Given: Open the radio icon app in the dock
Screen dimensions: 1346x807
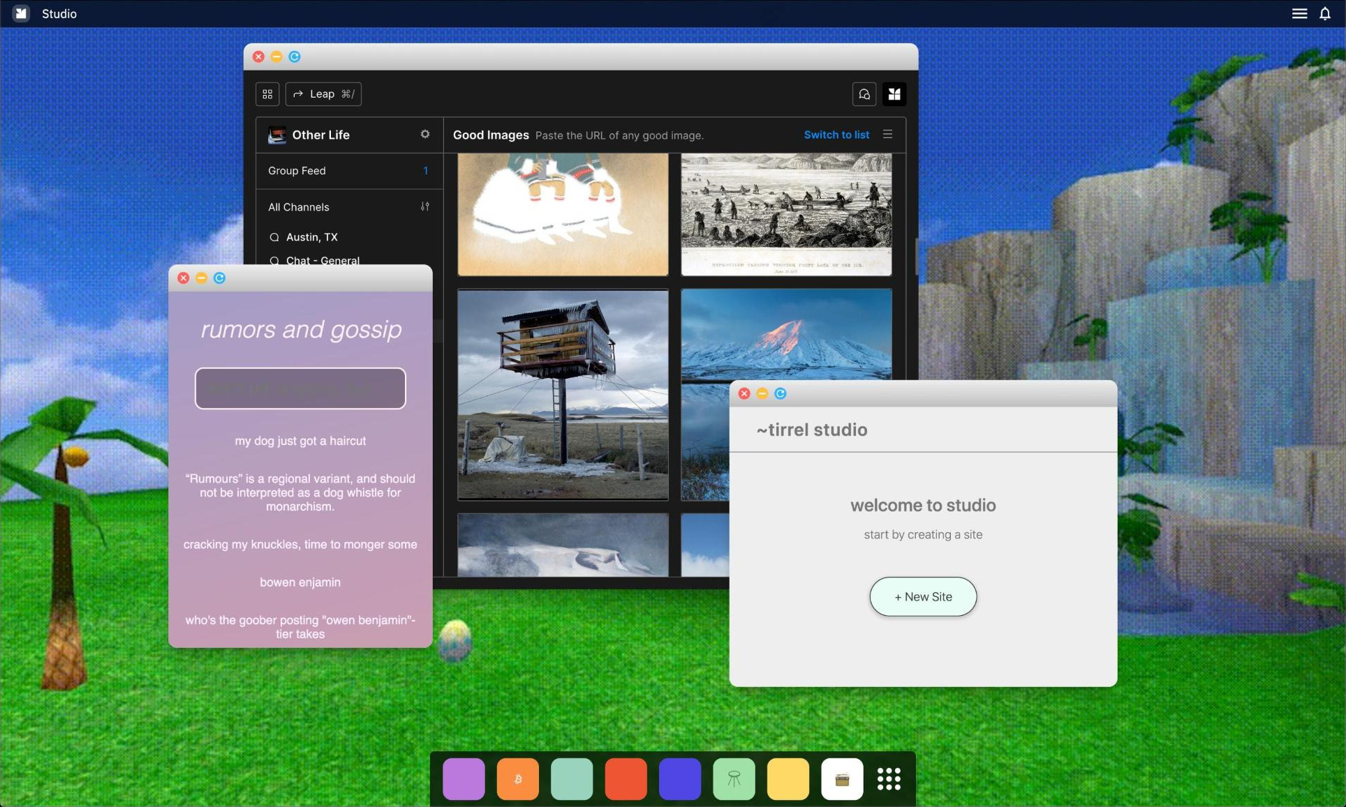Looking at the screenshot, I should 842,778.
